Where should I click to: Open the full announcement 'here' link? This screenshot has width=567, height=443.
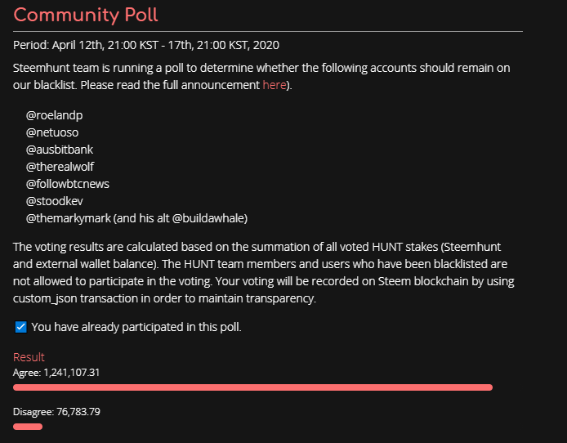[x=275, y=85]
